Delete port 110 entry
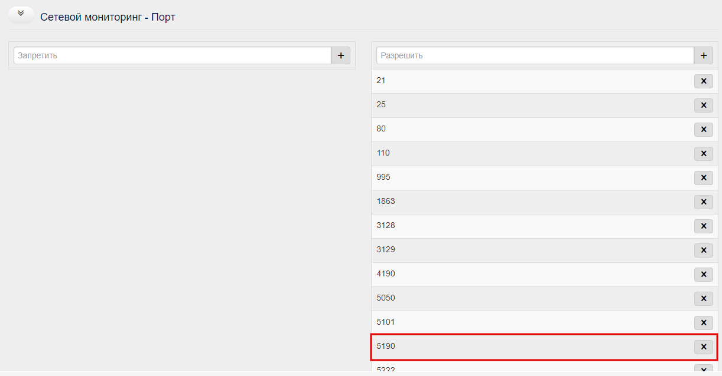 pos(703,154)
